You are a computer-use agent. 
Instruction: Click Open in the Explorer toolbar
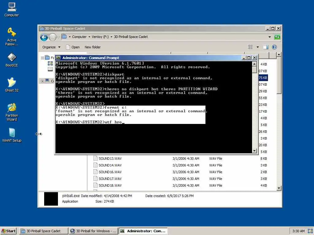[x=73, y=47]
